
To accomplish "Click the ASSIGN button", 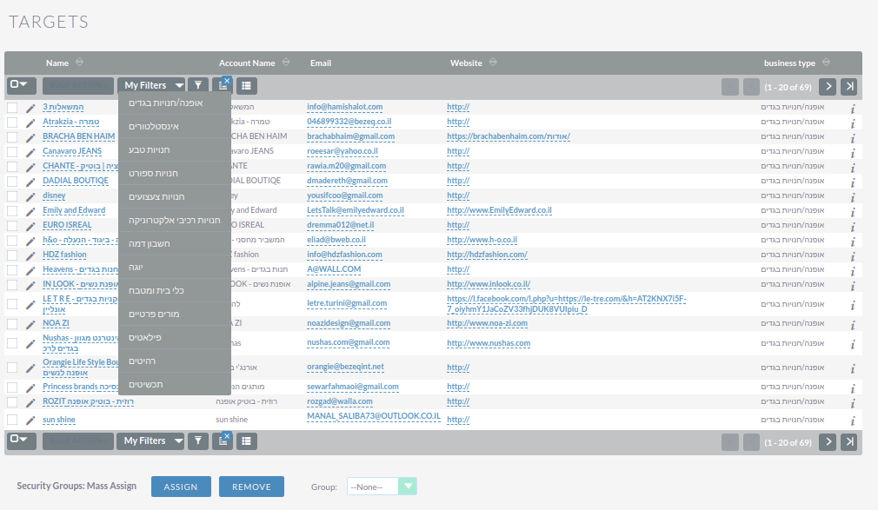I will 181,487.
